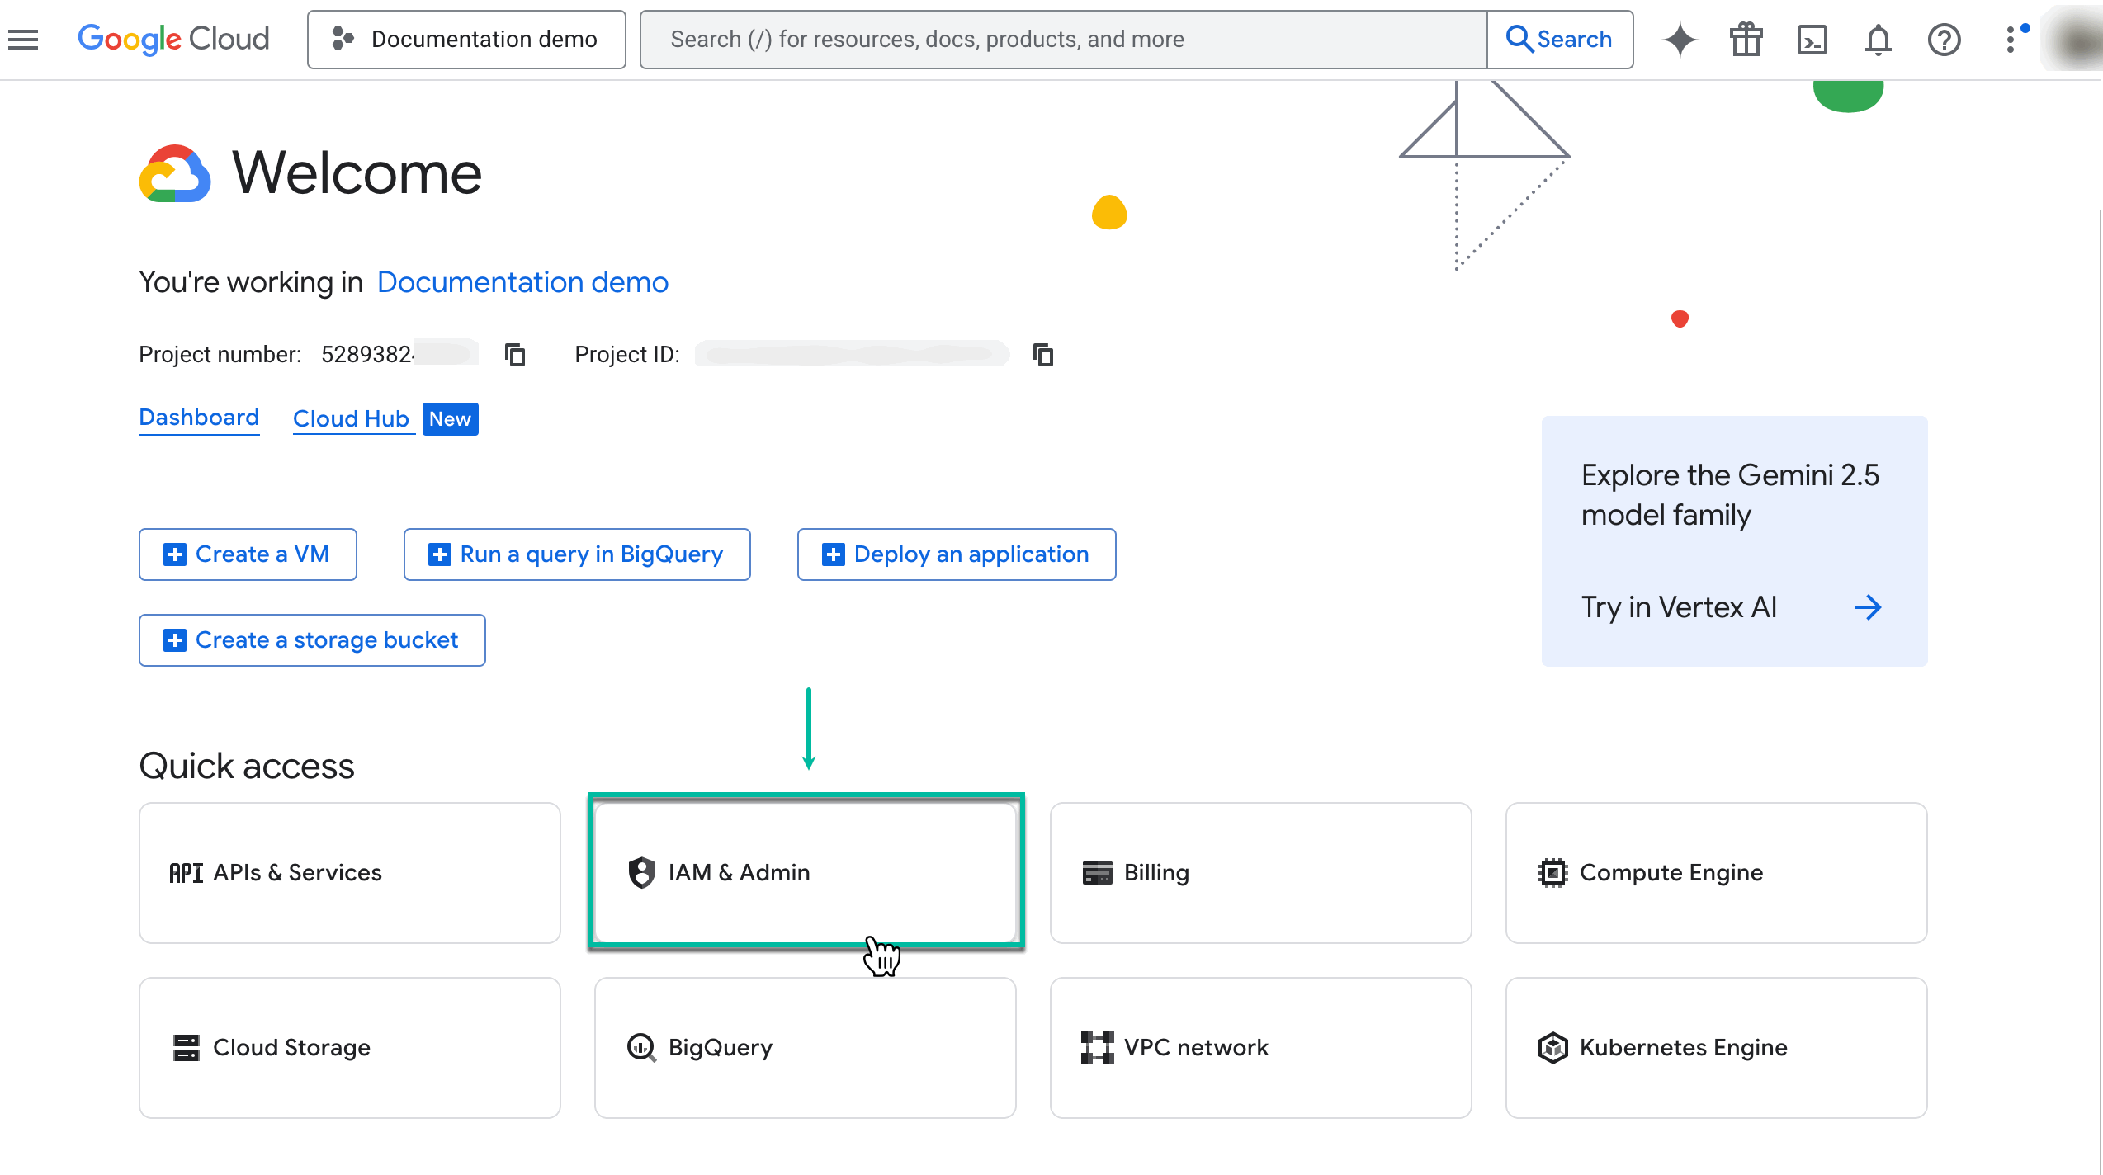Image resolution: width=2103 pixels, height=1175 pixels.
Task: Open the Gemini assistant sparkle icon
Action: pyautogui.click(x=1680, y=39)
